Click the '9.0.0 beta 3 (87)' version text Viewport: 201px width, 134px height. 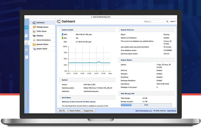click(89, 85)
